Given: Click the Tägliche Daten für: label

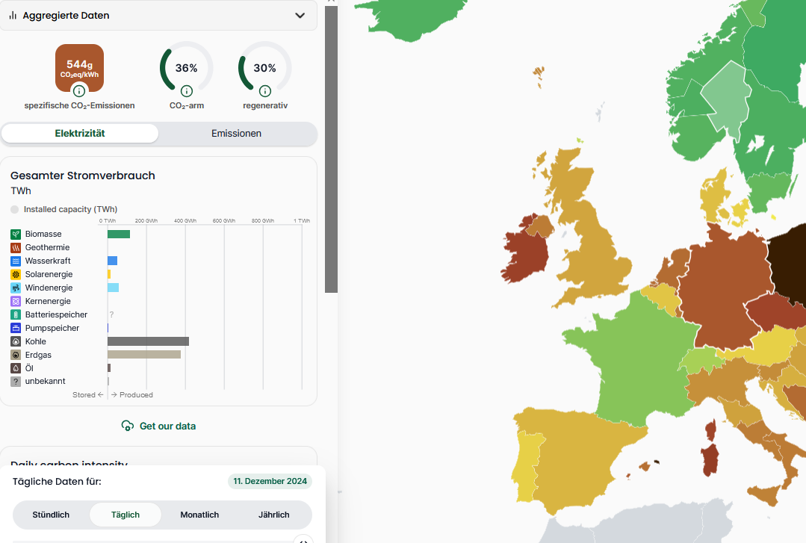Looking at the screenshot, I should tap(57, 481).
